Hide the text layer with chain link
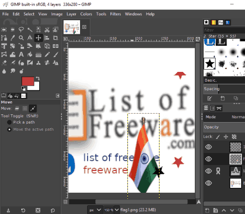This screenshot has width=245, height=214. [209, 171]
